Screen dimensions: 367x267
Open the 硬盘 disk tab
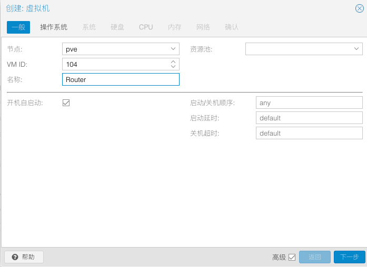coord(117,27)
